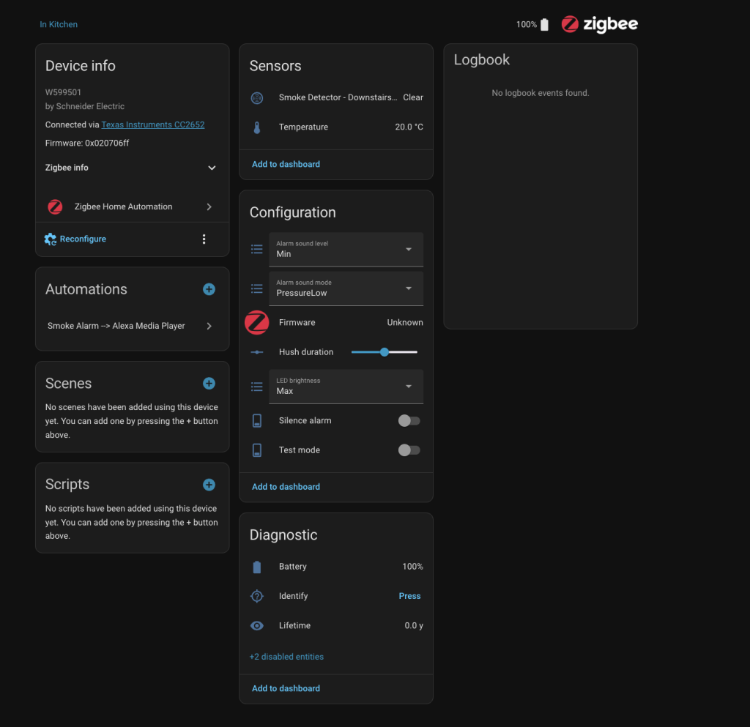Click the Battery icon in Diagnostic
750x727 pixels.
[x=257, y=567]
